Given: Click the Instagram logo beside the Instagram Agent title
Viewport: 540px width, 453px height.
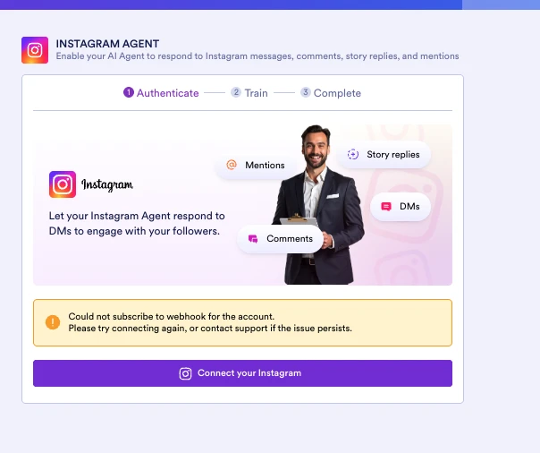Looking at the screenshot, I should point(35,50).
